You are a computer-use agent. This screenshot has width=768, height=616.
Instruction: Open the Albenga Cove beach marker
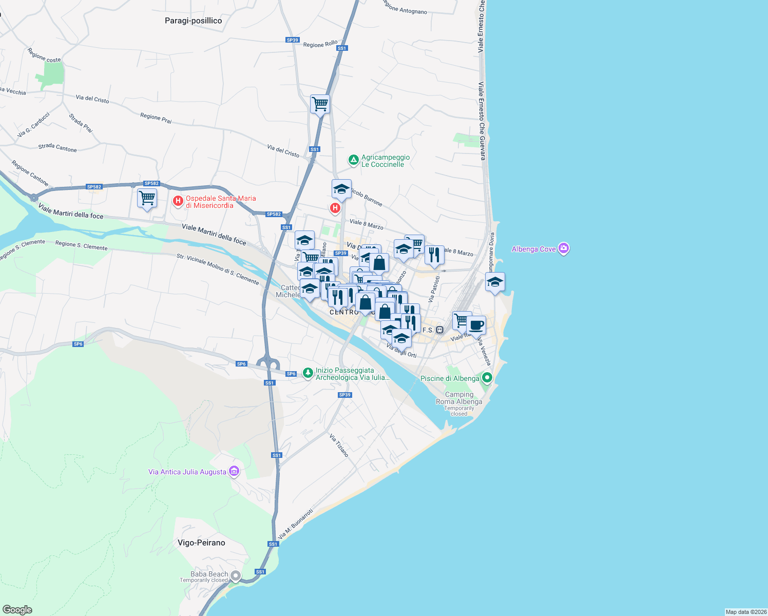(x=564, y=248)
